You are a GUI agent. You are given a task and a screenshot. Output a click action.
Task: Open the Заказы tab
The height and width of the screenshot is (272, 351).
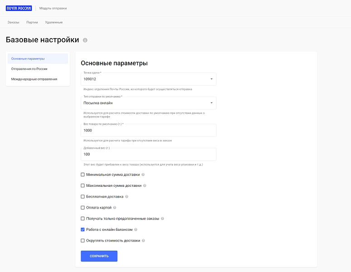coord(13,22)
